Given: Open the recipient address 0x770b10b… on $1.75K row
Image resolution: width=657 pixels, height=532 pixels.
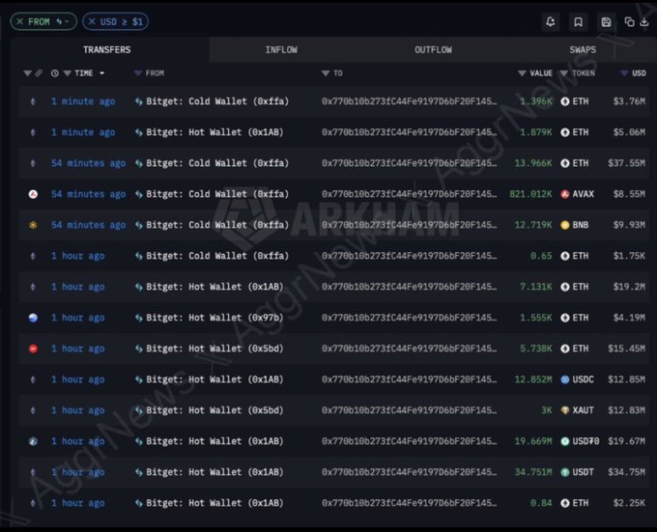Looking at the screenshot, I should [409, 256].
